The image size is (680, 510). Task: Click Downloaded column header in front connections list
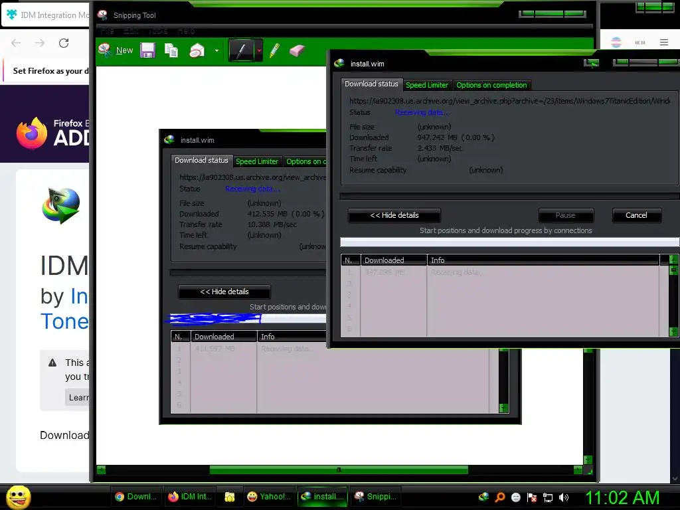pos(394,260)
